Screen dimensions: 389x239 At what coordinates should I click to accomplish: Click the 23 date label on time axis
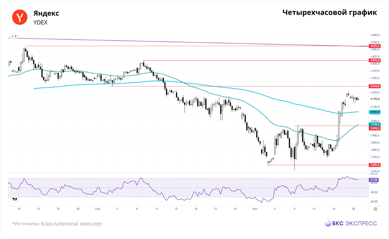[x=216, y=209]
